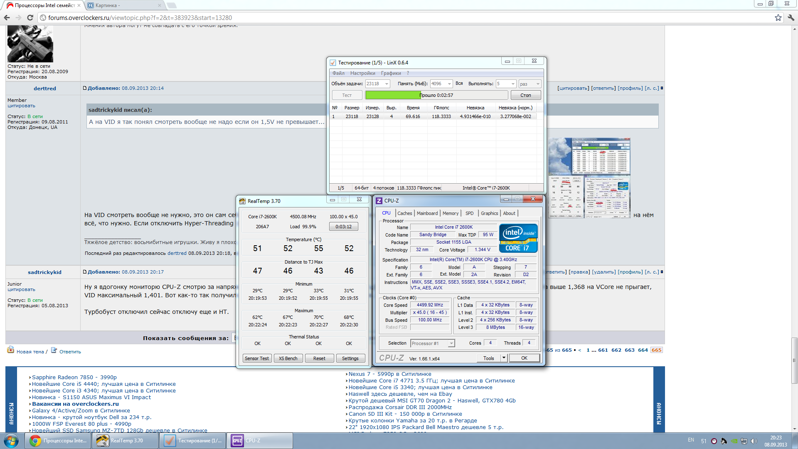Open the volume speaker tray icon

click(x=754, y=441)
